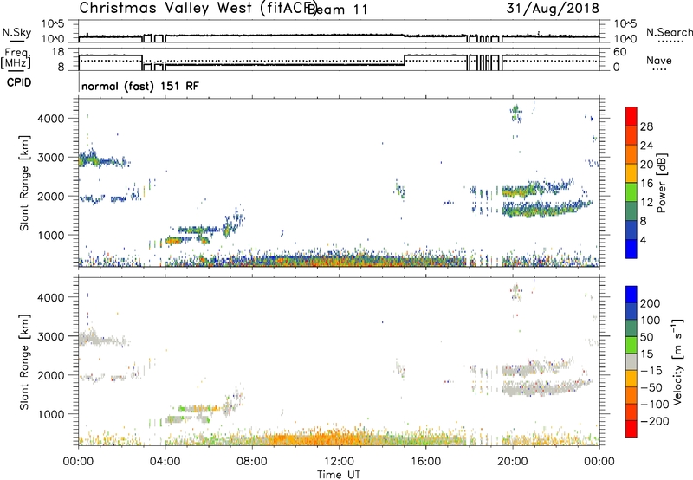Click the orange 850 km echo patch near 04:30 in the power panel
This screenshot has width=693, height=480.
coord(173,241)
